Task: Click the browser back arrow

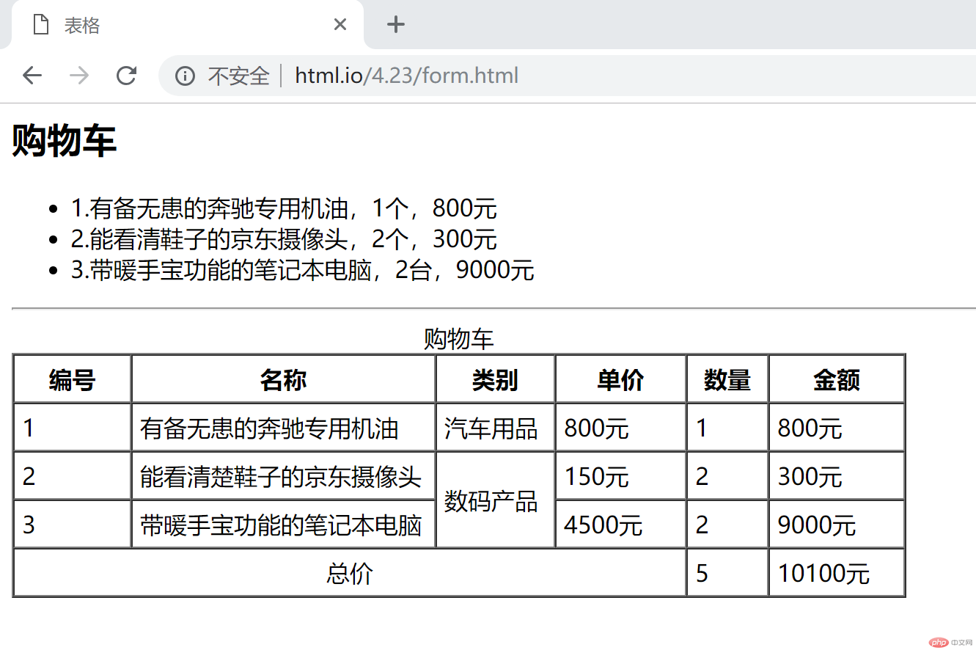Action: click(x=32, y=76)
